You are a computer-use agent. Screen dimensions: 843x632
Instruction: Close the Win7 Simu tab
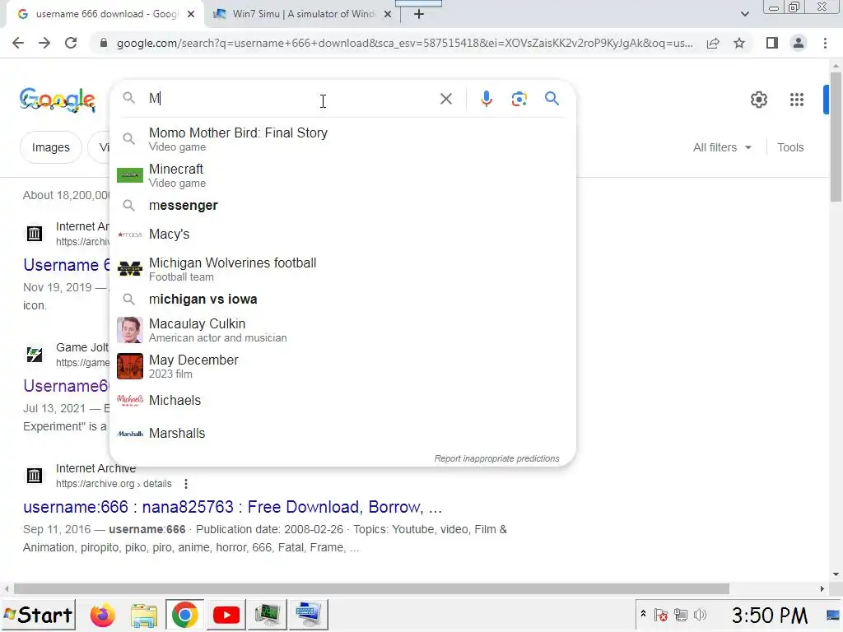tap(388, 15)
